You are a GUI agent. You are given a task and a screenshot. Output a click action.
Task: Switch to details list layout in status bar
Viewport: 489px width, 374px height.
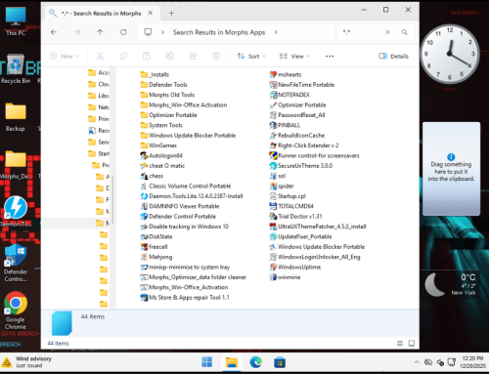pos(400,343)
